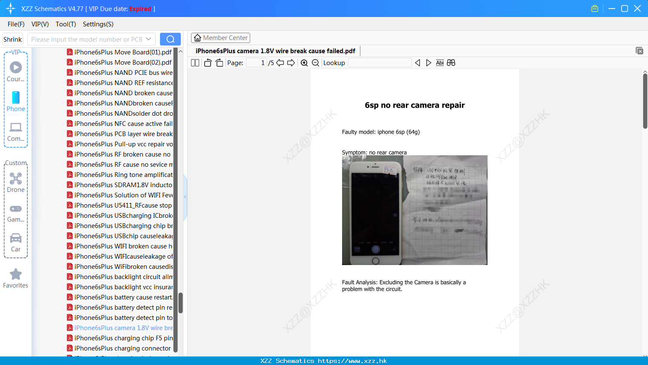
Task: Open iPhone6sPlus U5411_RFcause file
Action: [120, 205]
